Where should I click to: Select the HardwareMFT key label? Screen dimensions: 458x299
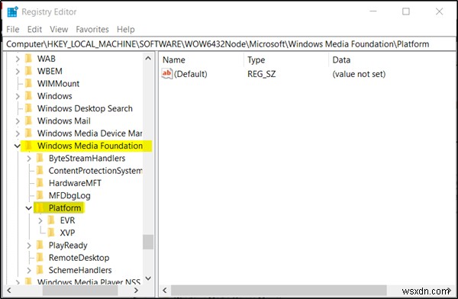click(75, 183)
